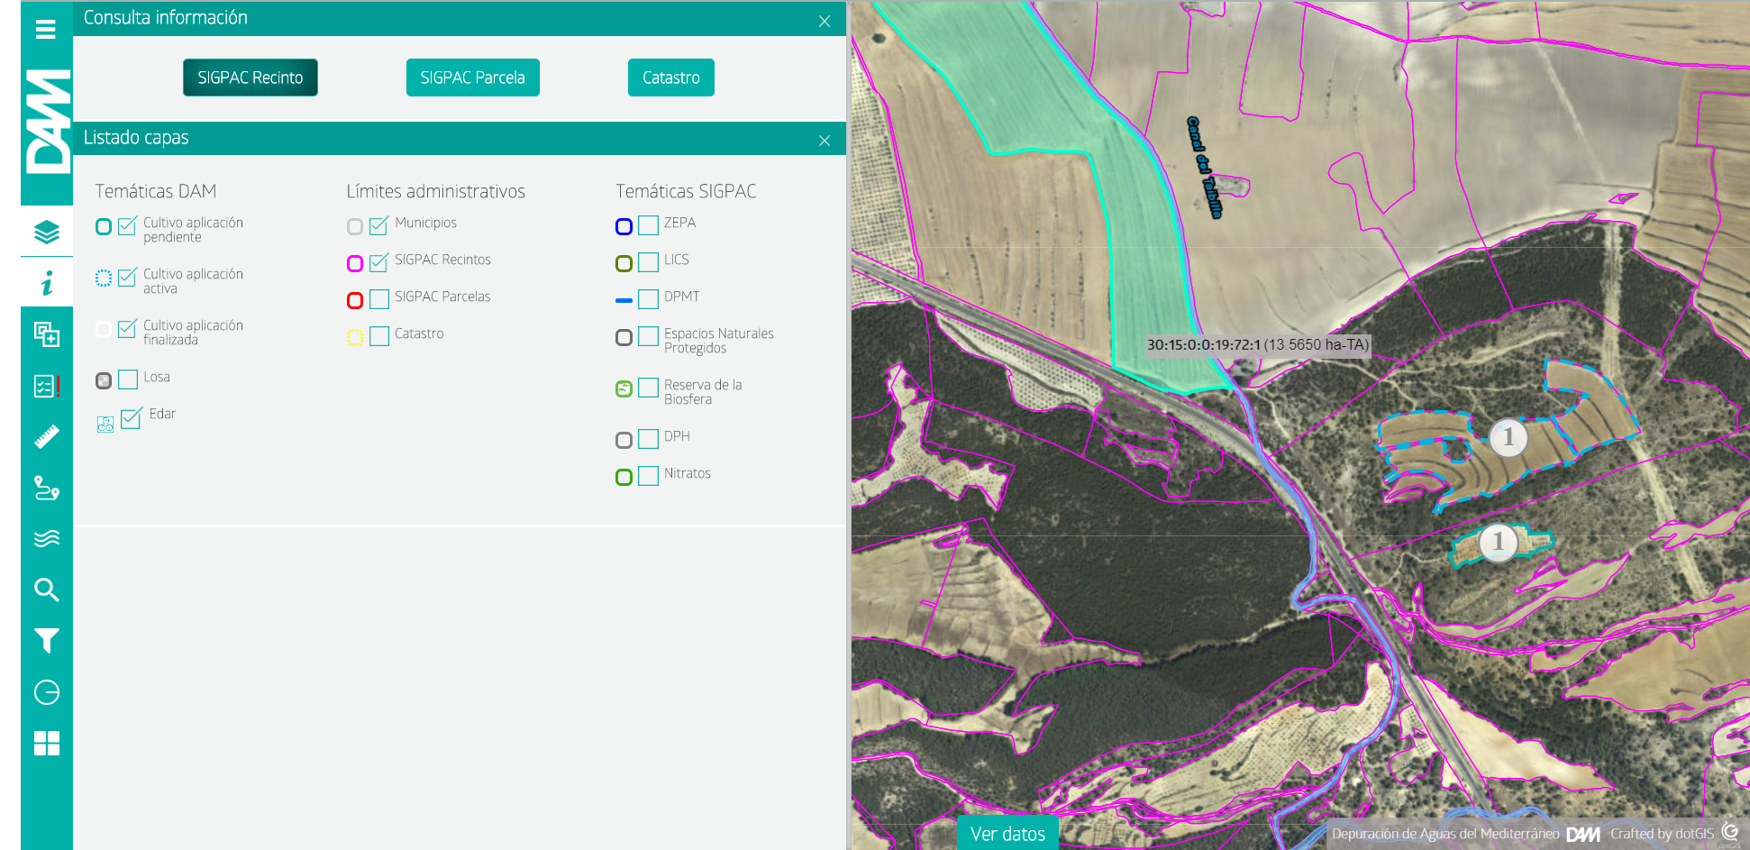
Task: Enable the SIGPAC Parcelas layer checkbox
Action: click(x=379, y=299)
